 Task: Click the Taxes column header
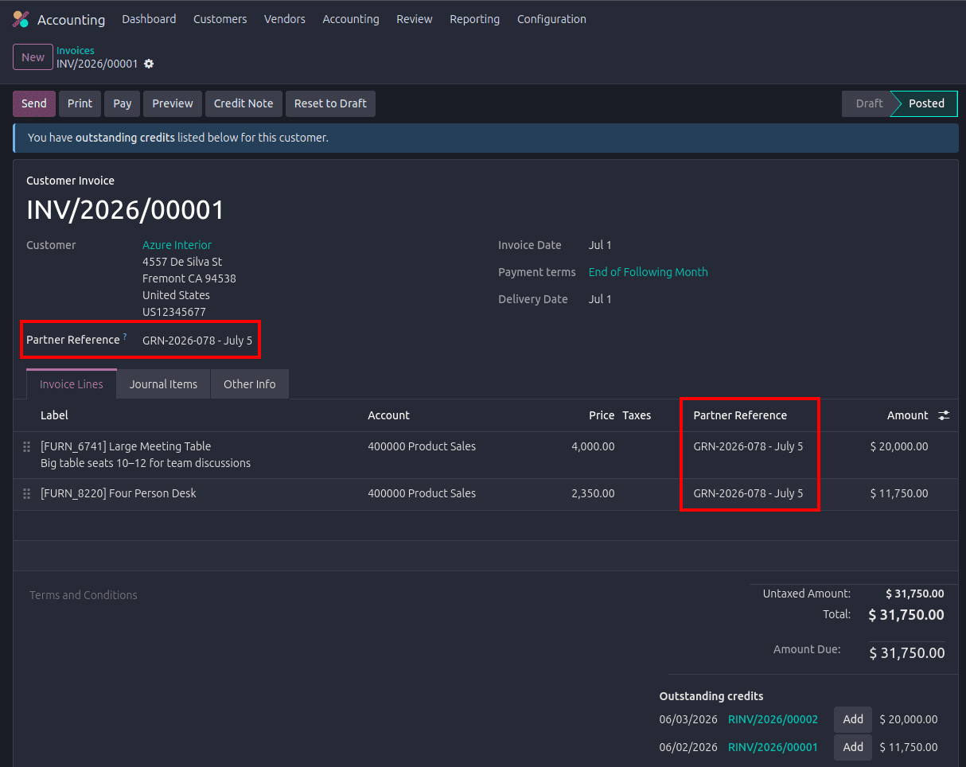(637, 415)
